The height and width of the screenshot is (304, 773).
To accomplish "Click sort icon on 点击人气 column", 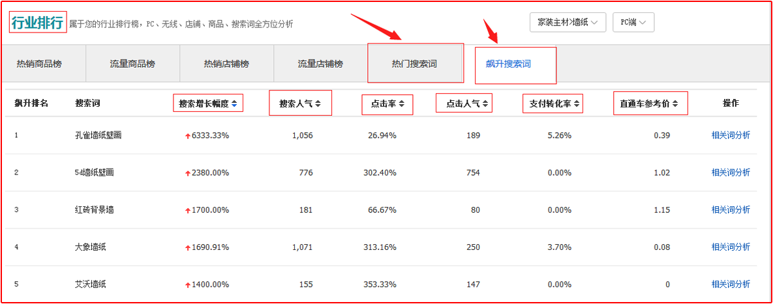I will click(x=485, y=104).
